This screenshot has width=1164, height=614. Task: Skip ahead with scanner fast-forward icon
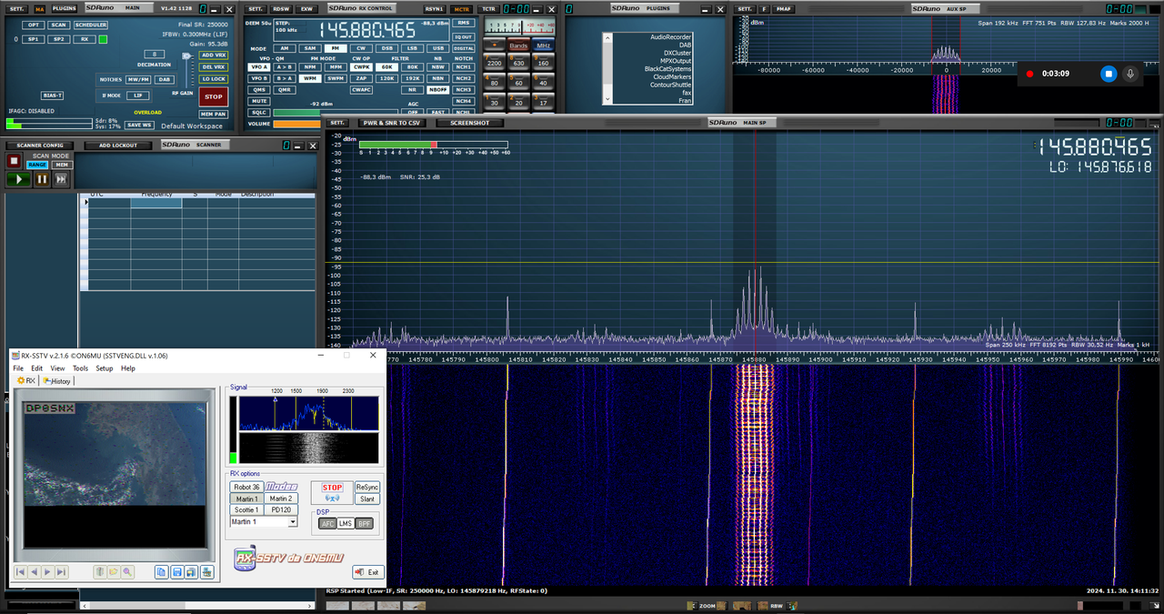[61, 179]
